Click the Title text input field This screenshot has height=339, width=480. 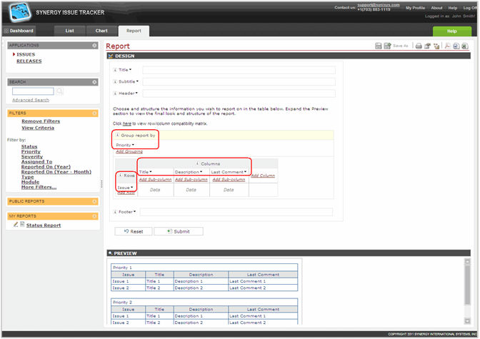point(239,70)
